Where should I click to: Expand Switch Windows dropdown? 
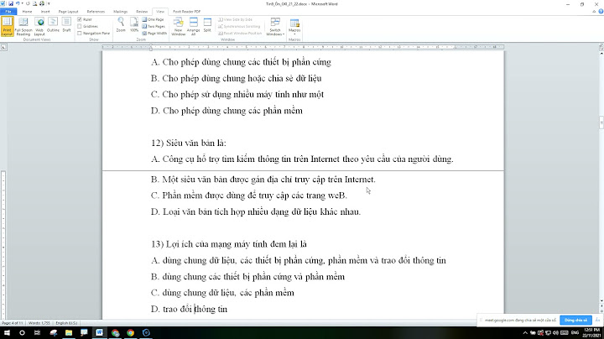pos(275,26)
